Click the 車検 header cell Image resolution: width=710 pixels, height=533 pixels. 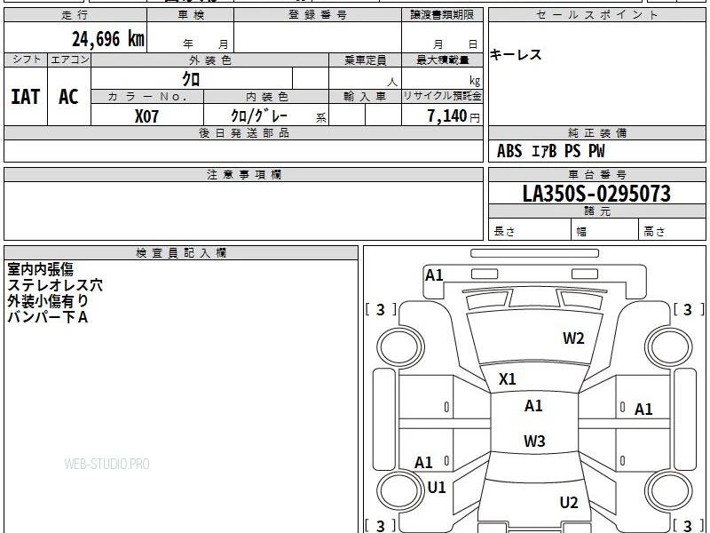click(x=191, y=15)
